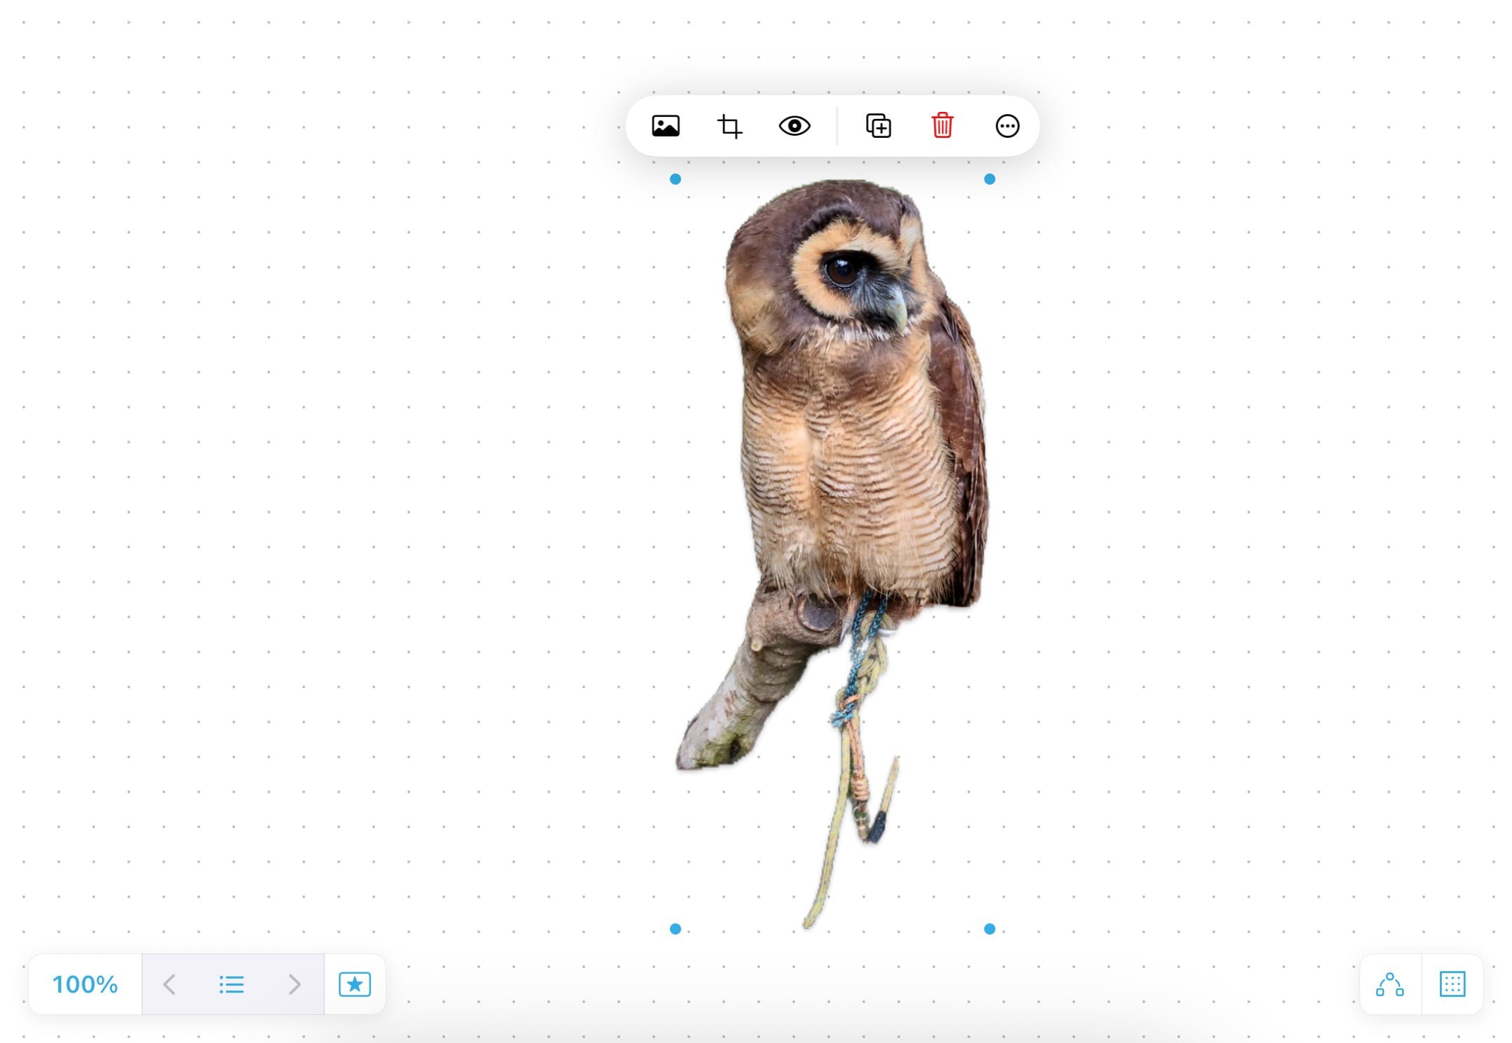Click the top-right selection handle
1512x1043 pixels.
click(x=990, y=179)
